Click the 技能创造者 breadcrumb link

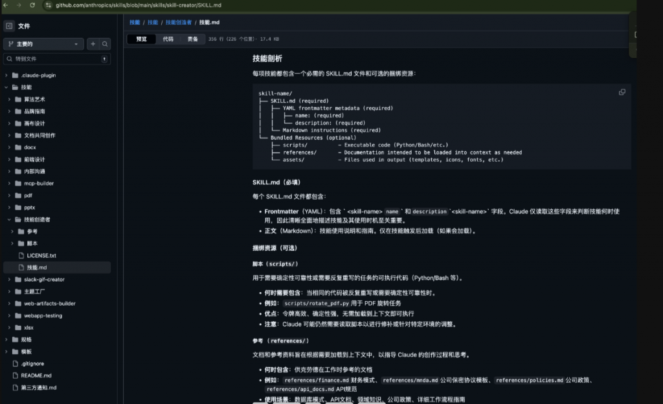(179, 23)
